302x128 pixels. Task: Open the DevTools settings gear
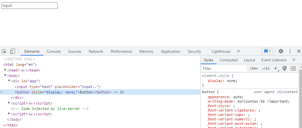[x=281, y=51]
